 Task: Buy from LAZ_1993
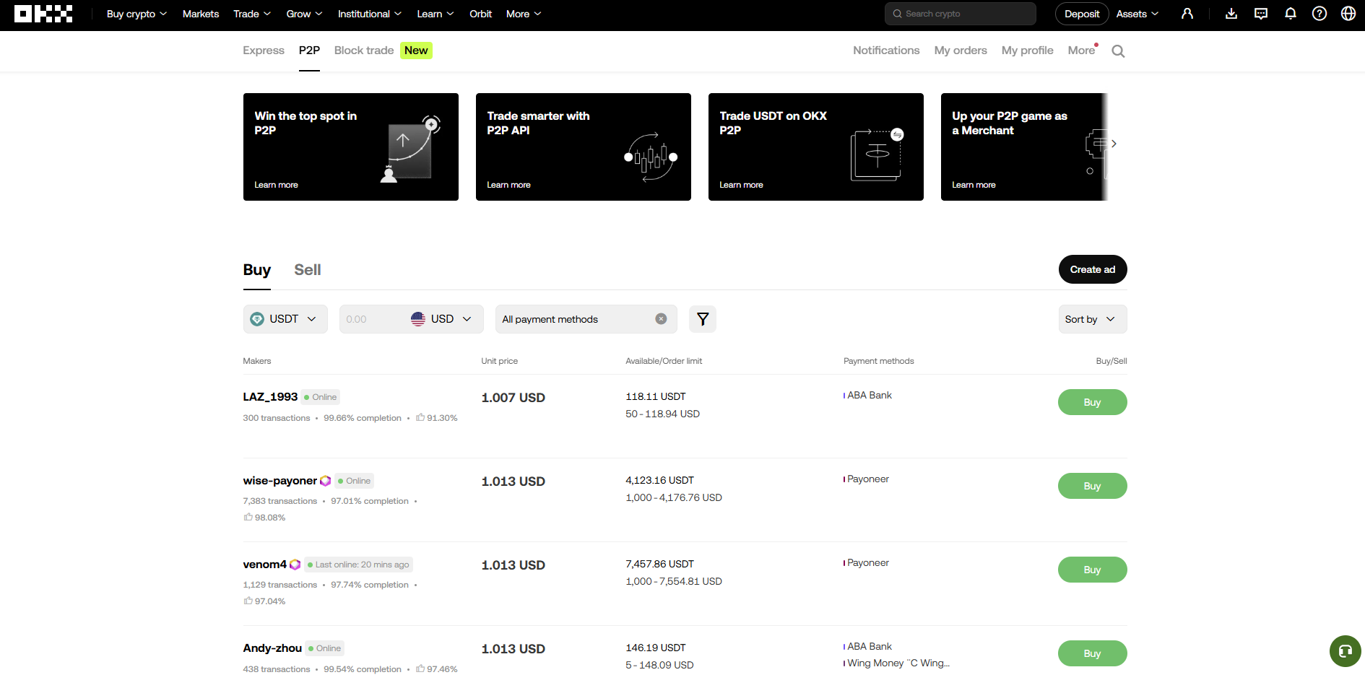click(x=1093, y=402)
